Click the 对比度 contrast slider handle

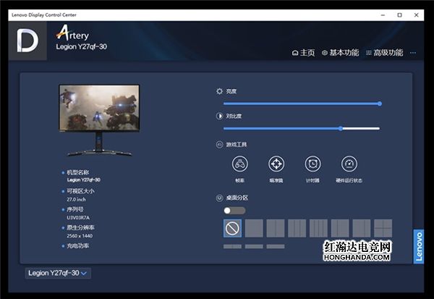click(x=341, y=128)
